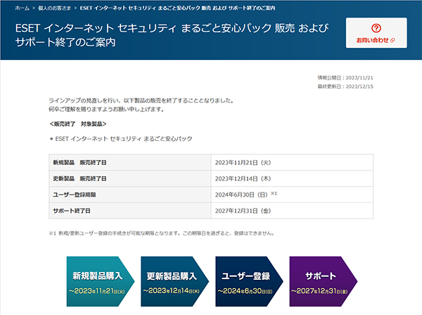Screen dimensions: 422x315
Task: Click the 2023年11月21日 (火) table cell
Action: 292,162
